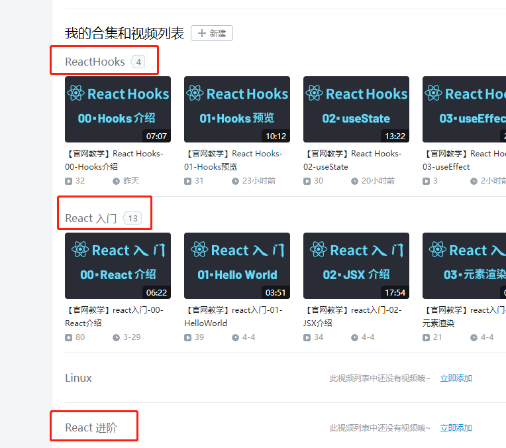Click clock icon beside 3-29

tap(116, 337)
